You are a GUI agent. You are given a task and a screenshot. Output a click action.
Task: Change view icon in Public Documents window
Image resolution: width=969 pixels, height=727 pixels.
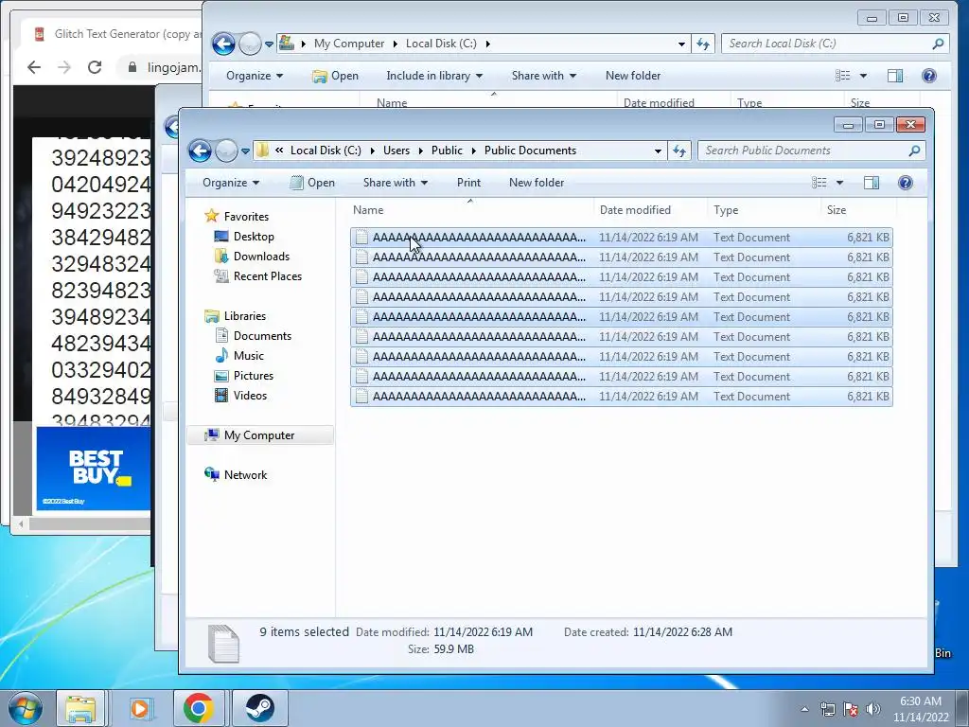819,183
